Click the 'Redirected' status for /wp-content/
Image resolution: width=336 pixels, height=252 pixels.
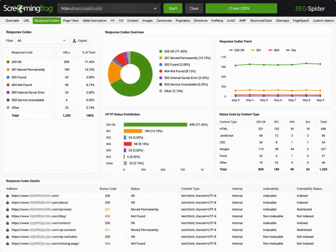[x=304, y=230]
